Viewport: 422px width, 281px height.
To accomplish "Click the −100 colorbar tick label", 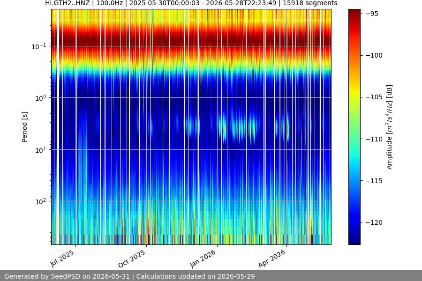I will [x=374, y=55].
